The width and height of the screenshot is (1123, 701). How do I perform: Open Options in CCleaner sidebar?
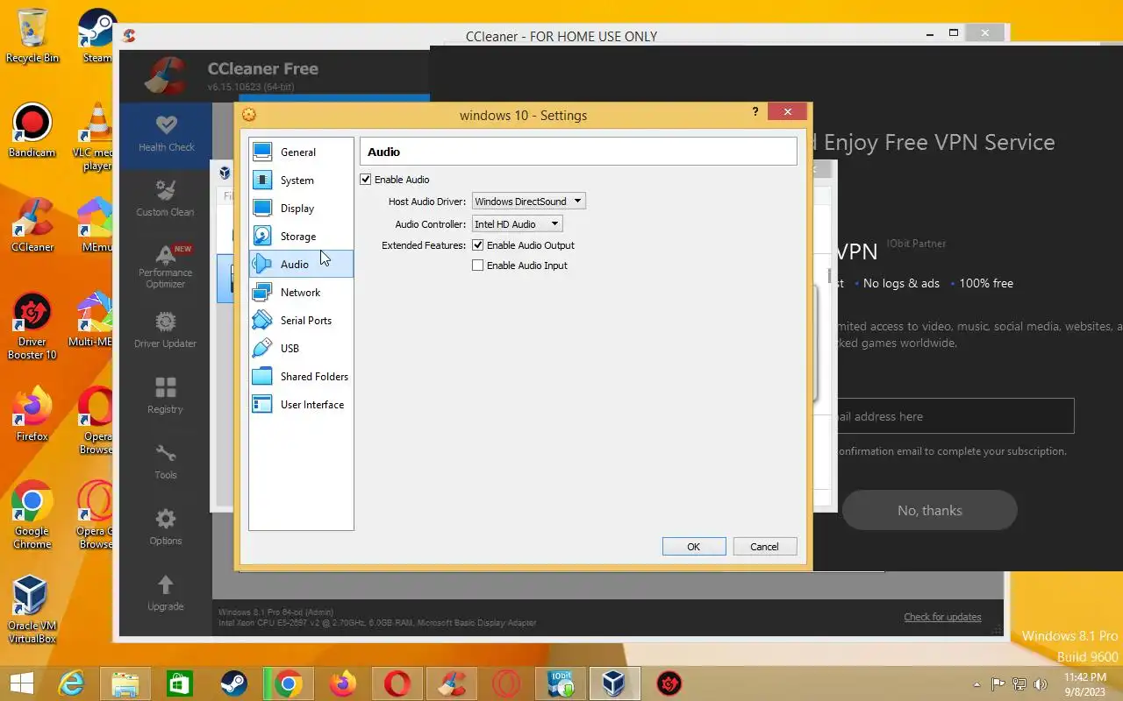(x=166, y=528)
